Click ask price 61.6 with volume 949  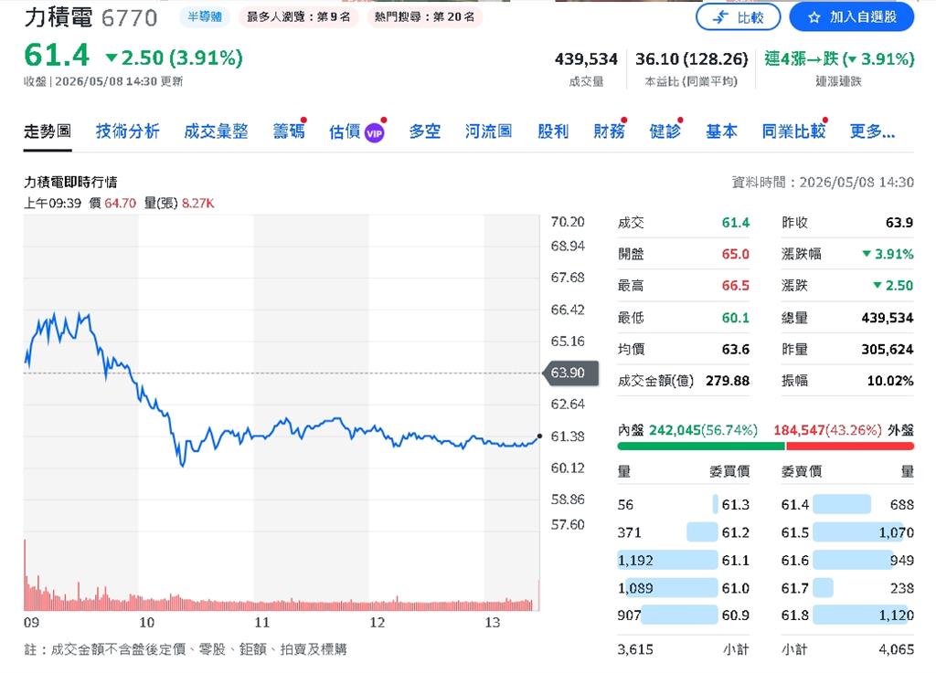click(847, 561)
